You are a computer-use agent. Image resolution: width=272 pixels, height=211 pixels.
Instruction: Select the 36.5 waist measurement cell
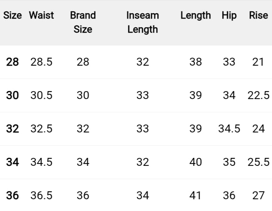(41, 196)
